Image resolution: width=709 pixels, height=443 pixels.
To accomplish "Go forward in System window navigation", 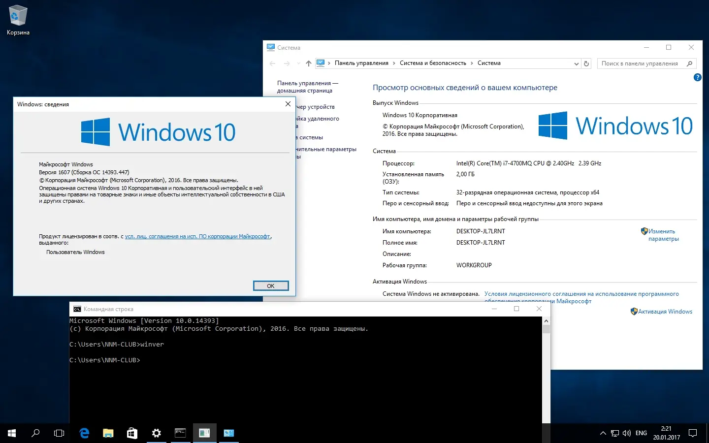I will (287, 63).
